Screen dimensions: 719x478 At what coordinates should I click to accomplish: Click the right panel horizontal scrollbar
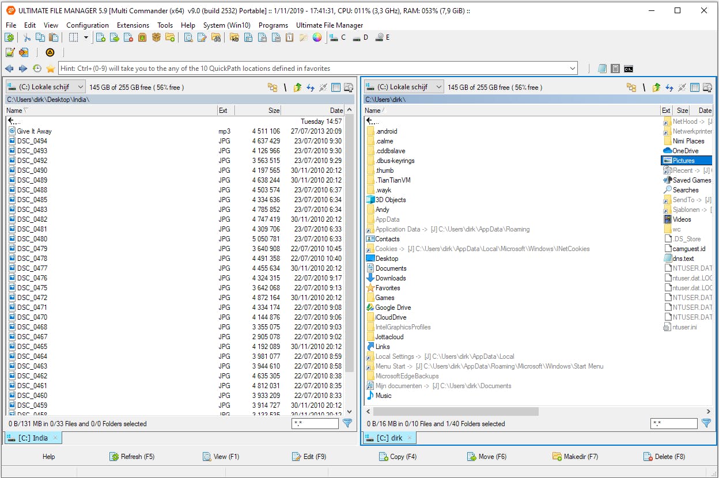455,412
